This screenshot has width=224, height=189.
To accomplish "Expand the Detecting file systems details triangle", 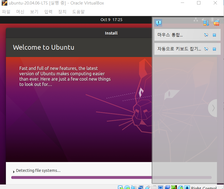I will coord(14,172).
